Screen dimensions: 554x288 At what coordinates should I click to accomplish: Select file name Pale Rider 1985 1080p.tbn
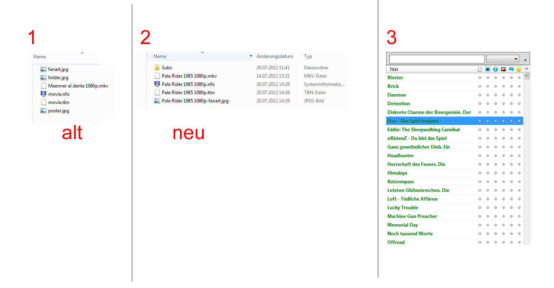pyautogui.click(x=188, y=93)
